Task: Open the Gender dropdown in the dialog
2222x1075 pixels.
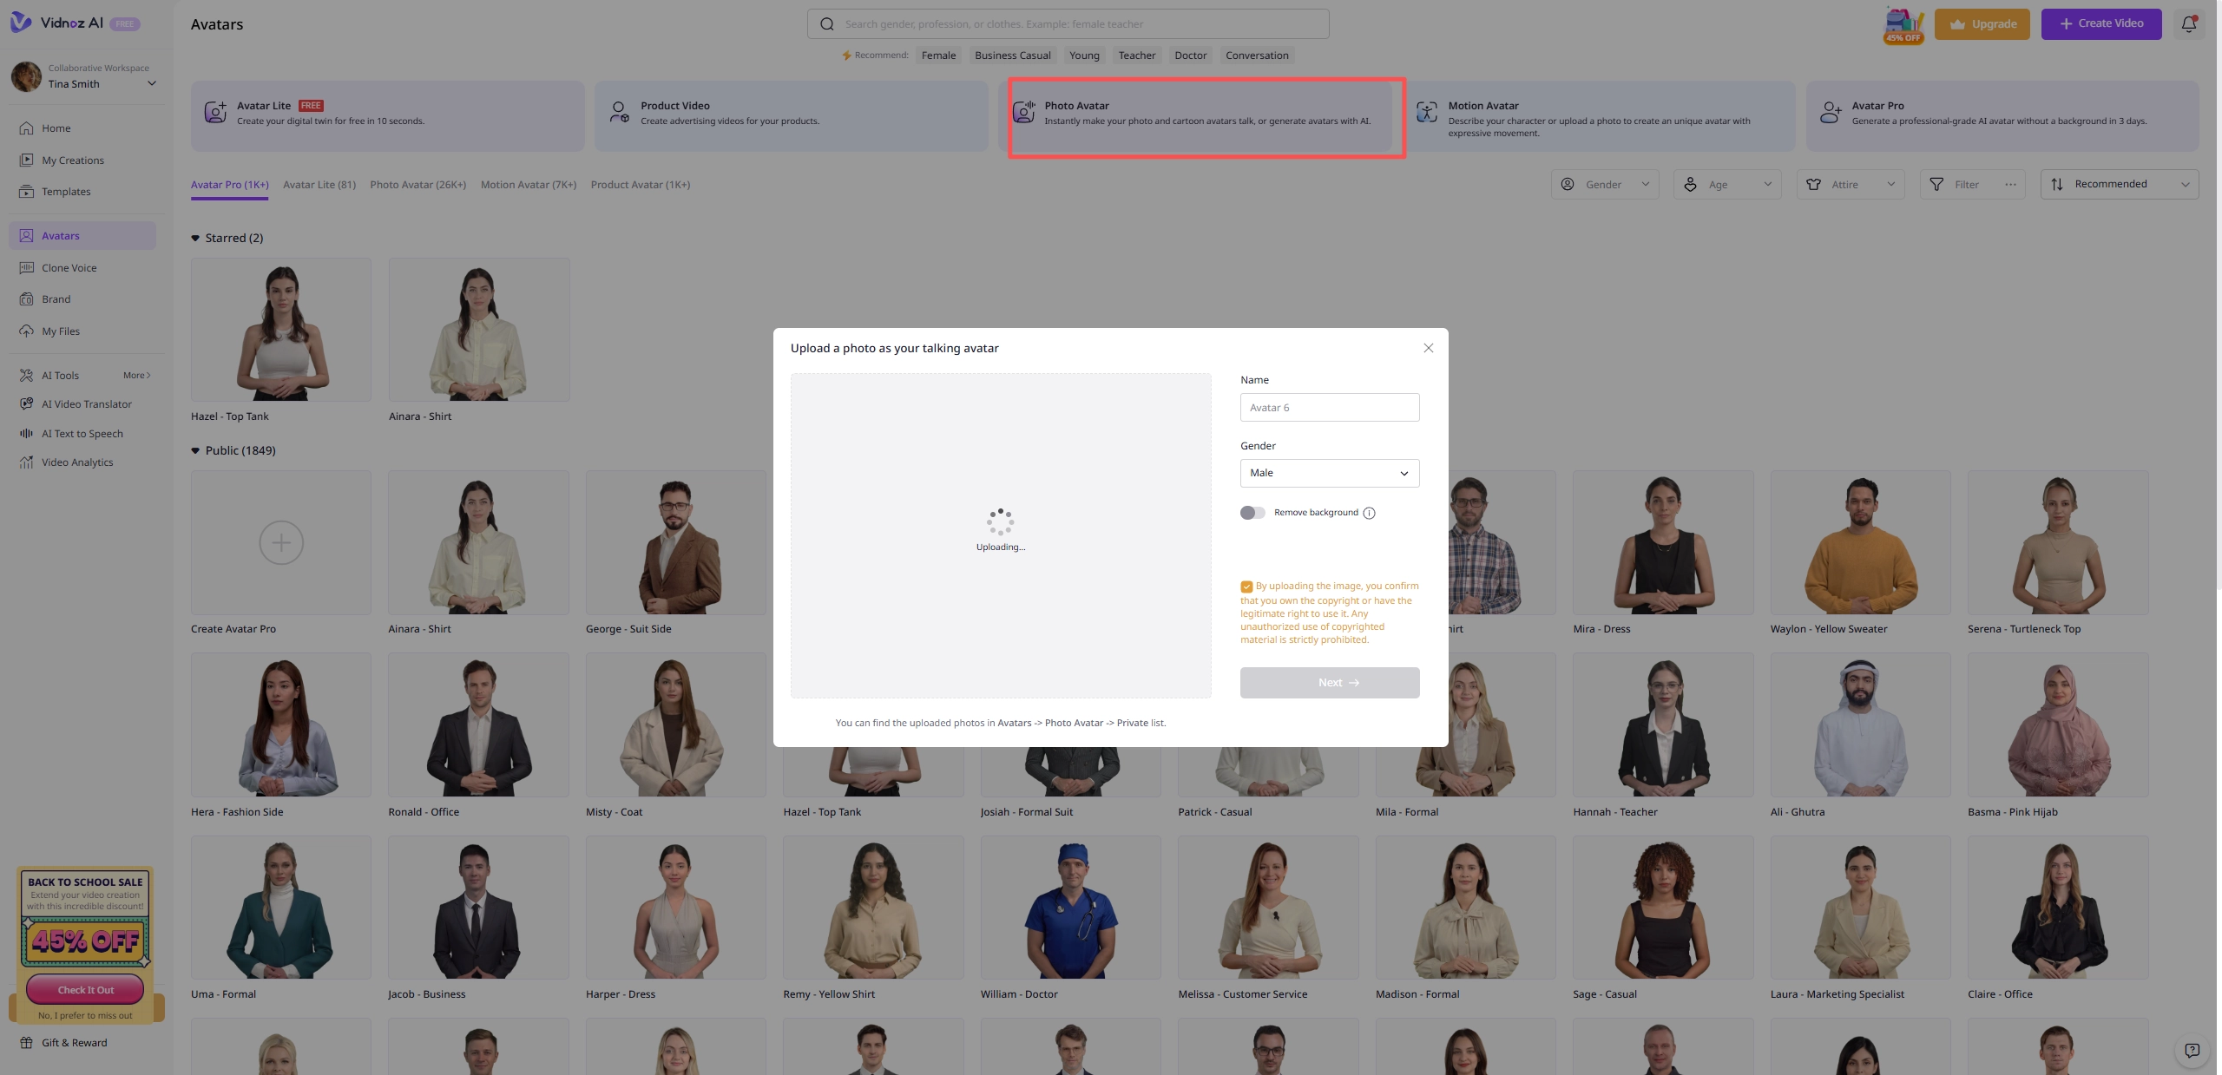Action: coord(1329,473)
